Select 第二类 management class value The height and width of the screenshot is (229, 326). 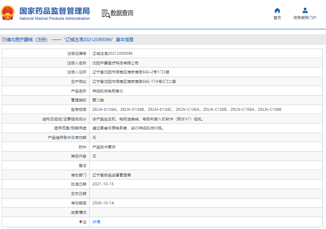pyautogui.click(x=98, y=100)
